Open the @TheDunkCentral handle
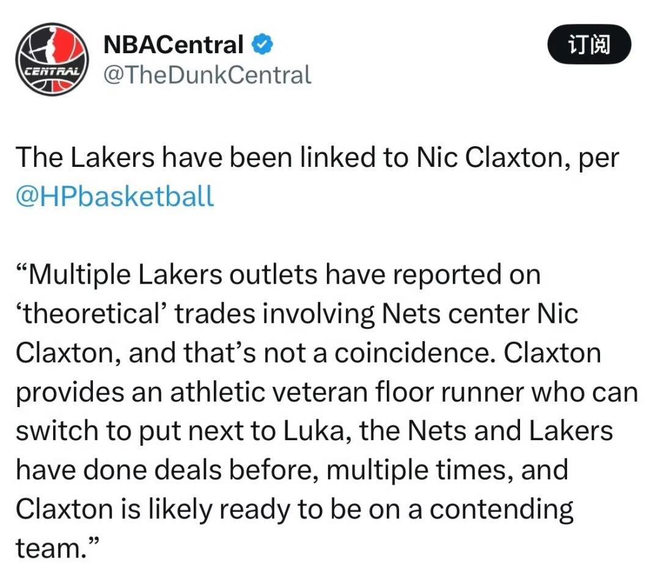The image size is (660, 582). point(207,75)
